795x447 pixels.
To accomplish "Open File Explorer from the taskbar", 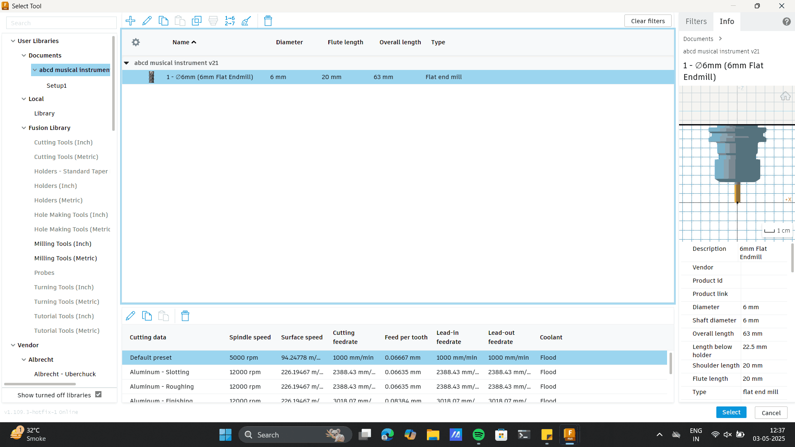I will 433,435.
